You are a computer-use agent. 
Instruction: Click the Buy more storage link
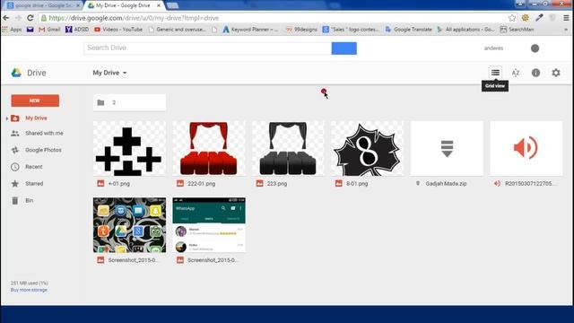click(29, 290)
